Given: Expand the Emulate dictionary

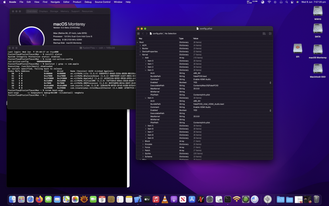Looking at the screenshot, I should pyautogui.click(x=143, y=144).
